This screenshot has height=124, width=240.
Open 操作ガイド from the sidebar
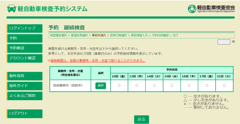point(25,86)
